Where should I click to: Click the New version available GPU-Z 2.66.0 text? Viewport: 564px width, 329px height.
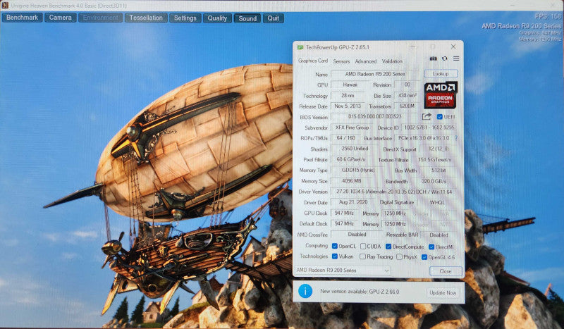360,292
